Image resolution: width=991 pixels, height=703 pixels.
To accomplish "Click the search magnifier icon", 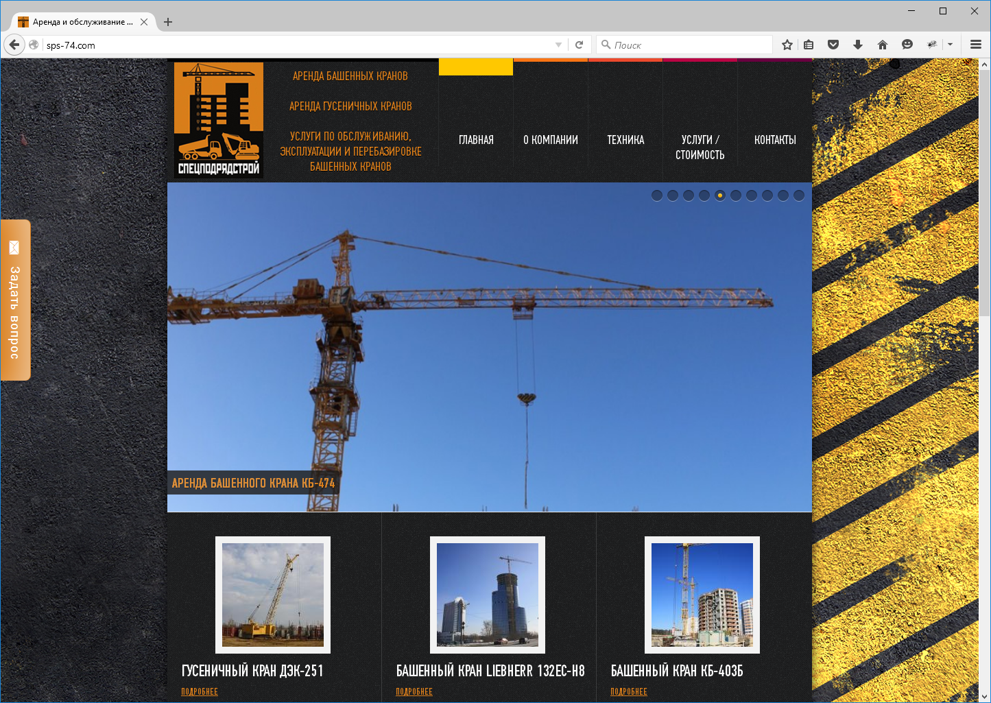I will tap(606, 45).
